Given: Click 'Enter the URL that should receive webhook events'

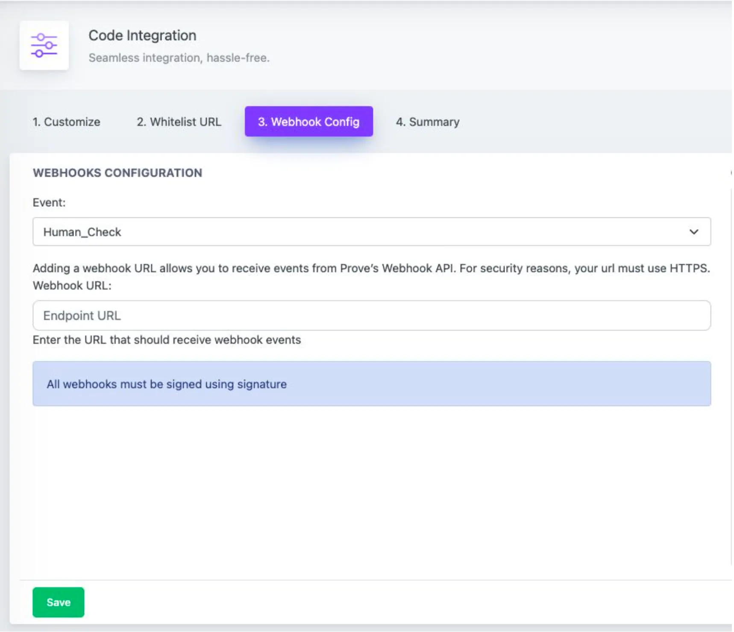Looking at the screenshot, I should click(167, 340).
